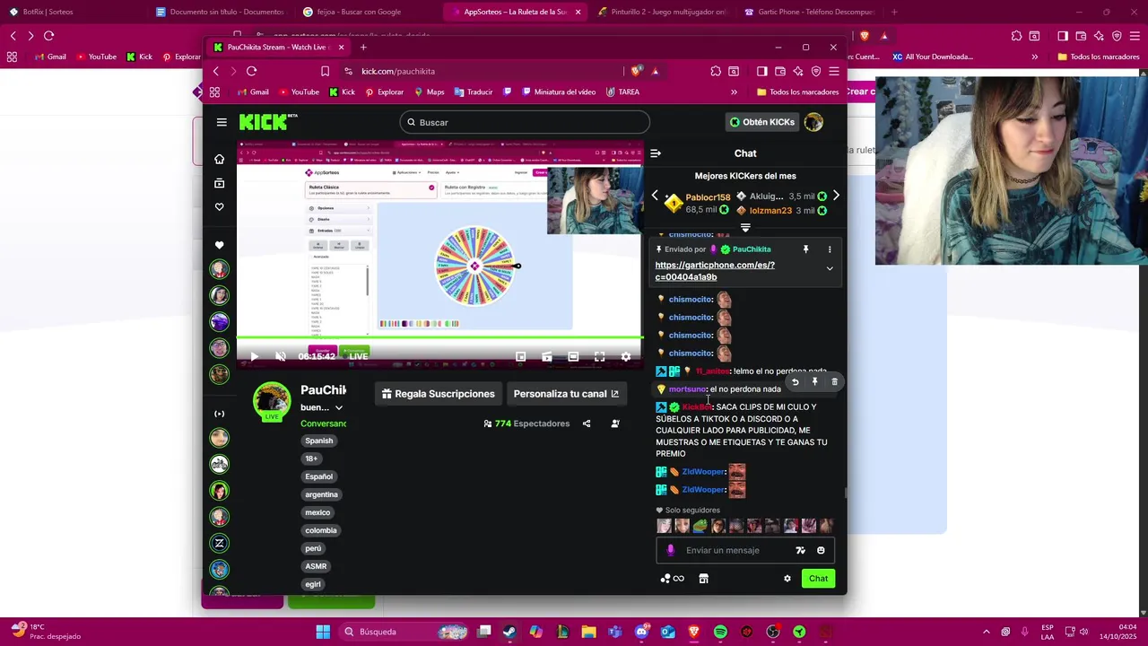1148x646 pixels.
Task: Click the Enviar un mensaje field
Action: [745, 550]
